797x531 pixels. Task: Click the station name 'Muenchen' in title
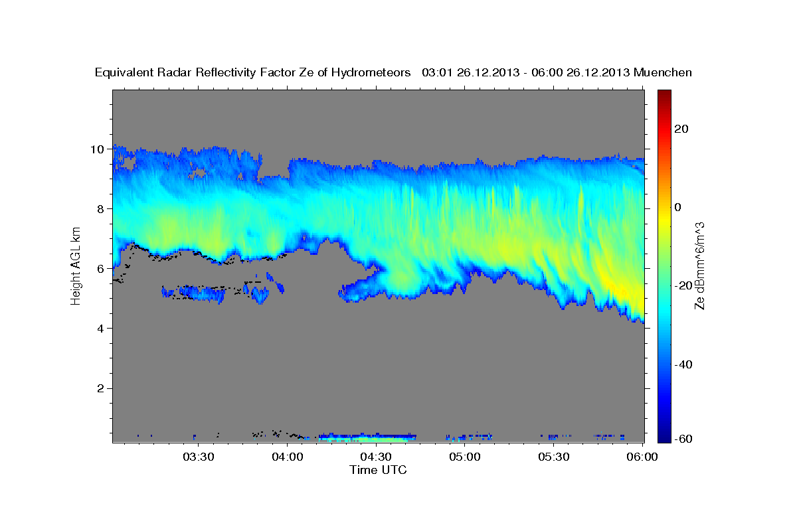tap(663, 72)
